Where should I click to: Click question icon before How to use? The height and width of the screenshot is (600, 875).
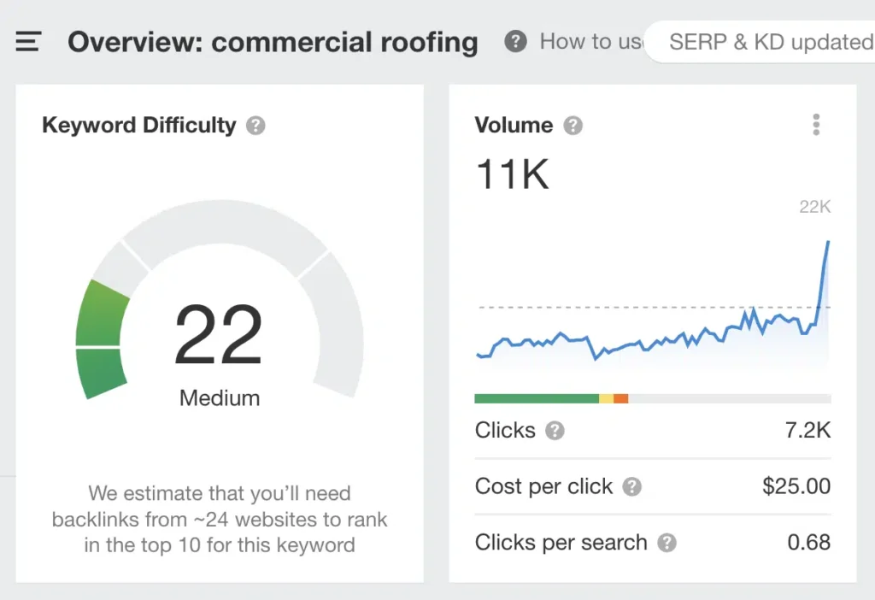[x=515, y=41]
